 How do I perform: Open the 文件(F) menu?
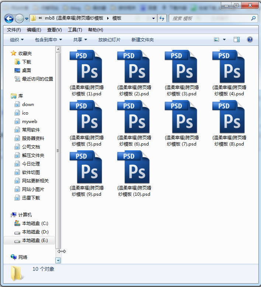point(14,30)
